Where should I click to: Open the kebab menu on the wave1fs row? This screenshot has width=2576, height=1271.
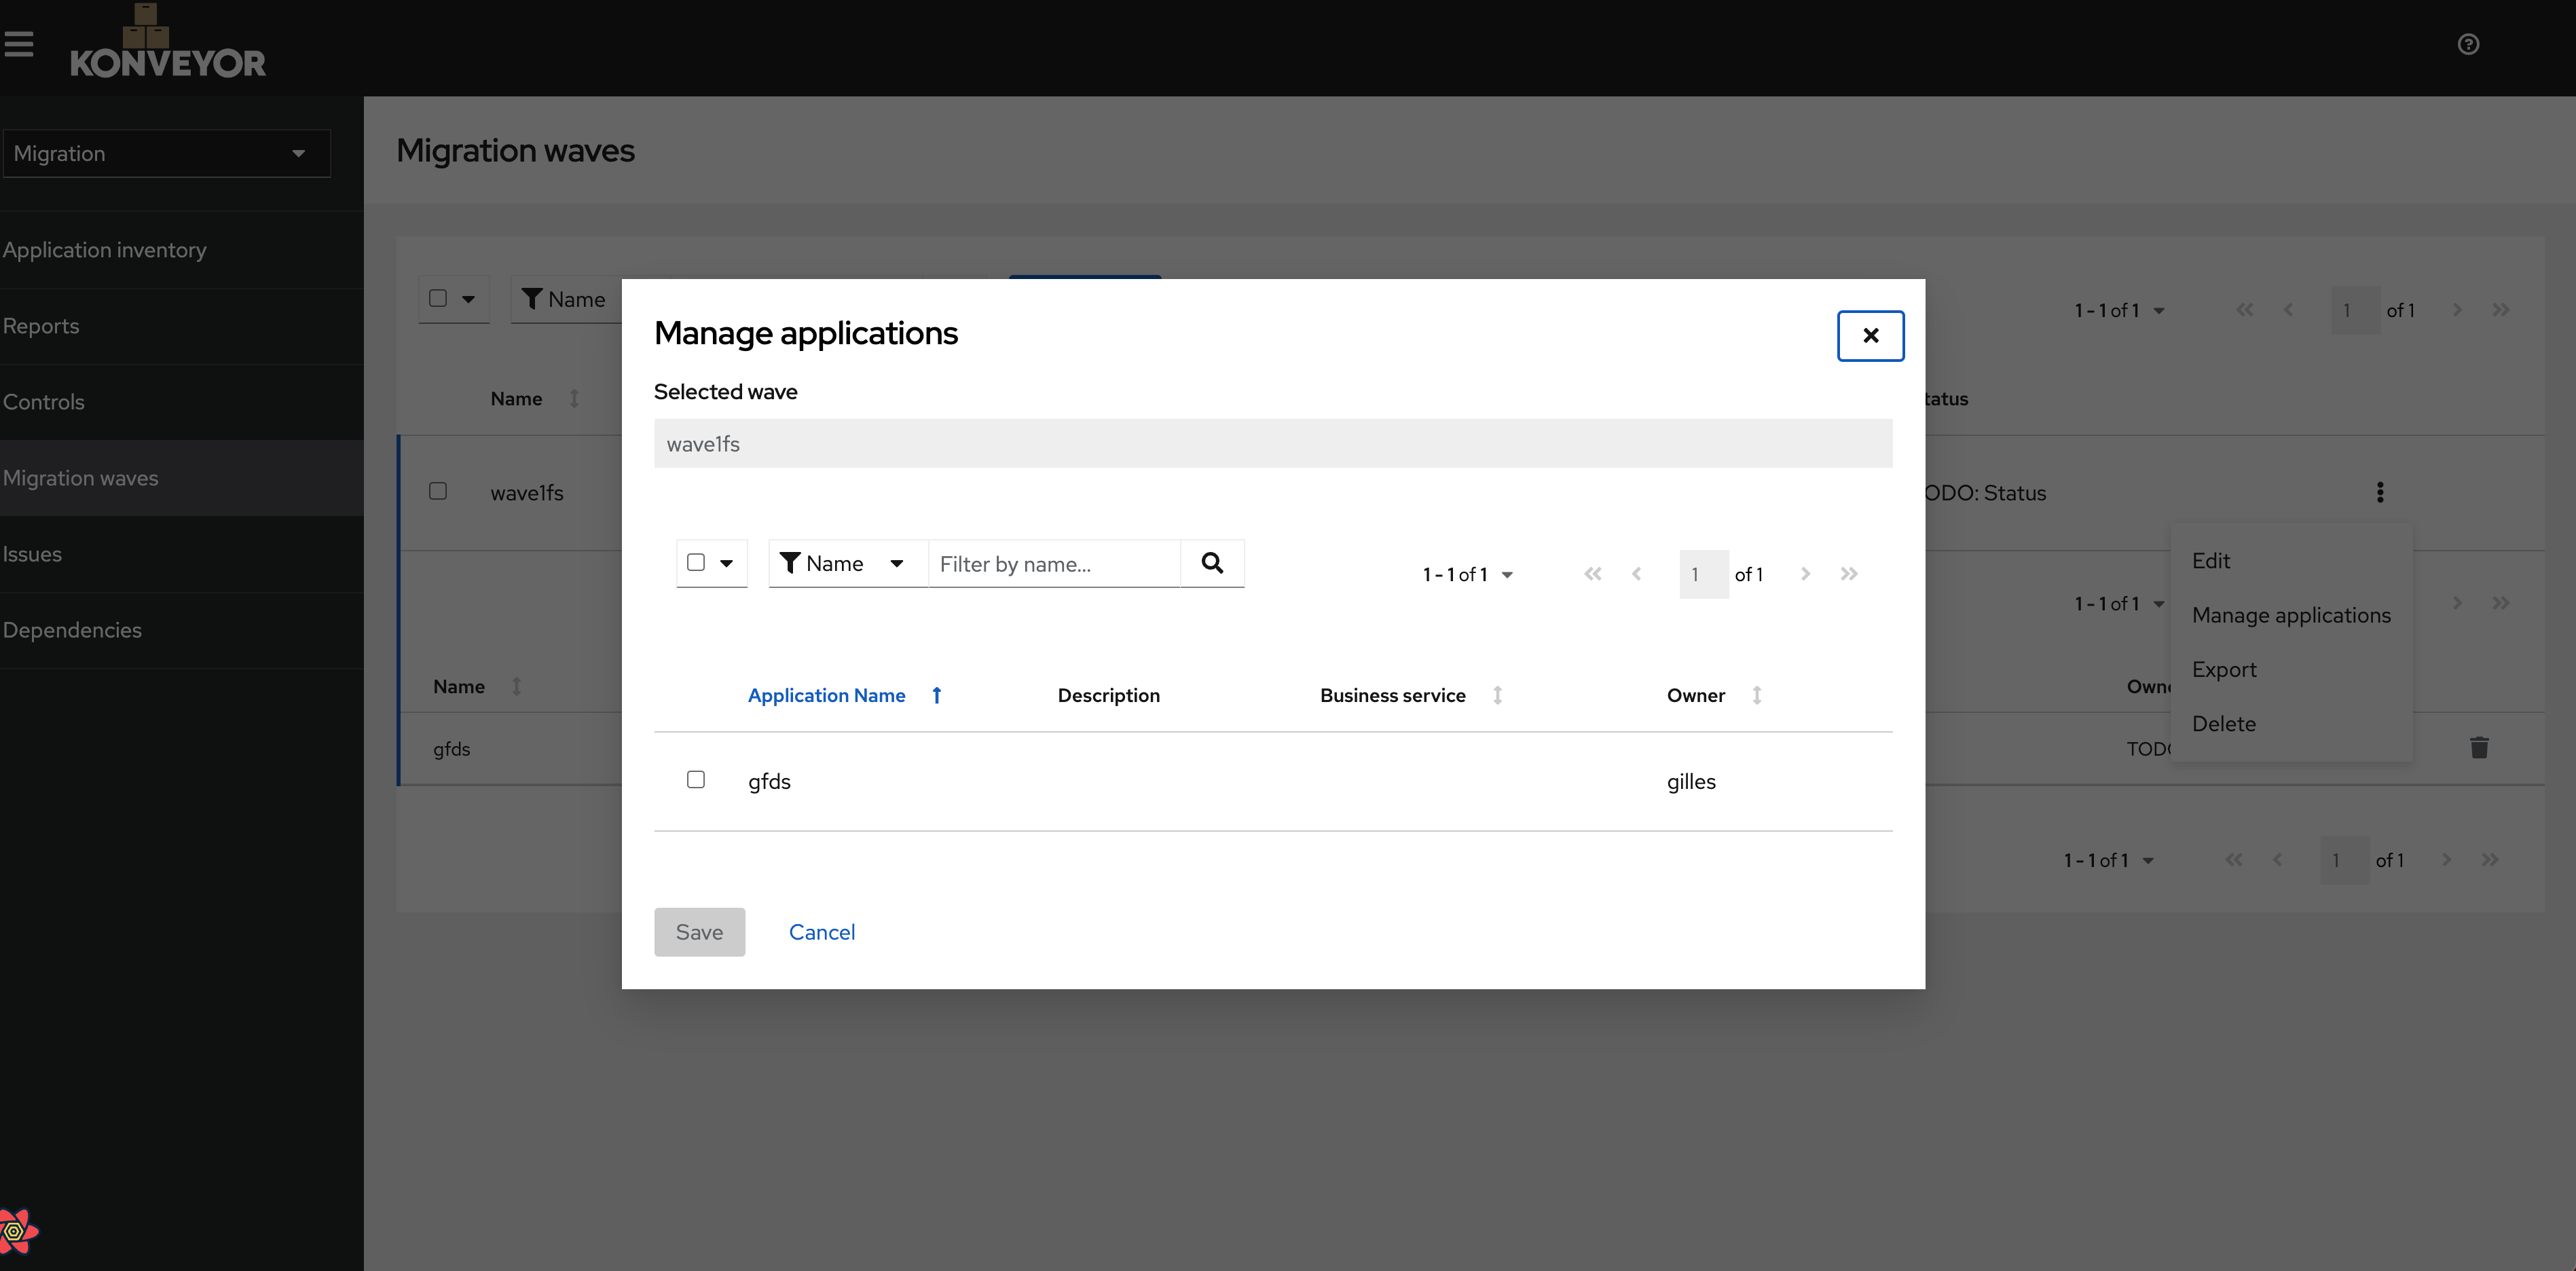(x=2380, y=492)
